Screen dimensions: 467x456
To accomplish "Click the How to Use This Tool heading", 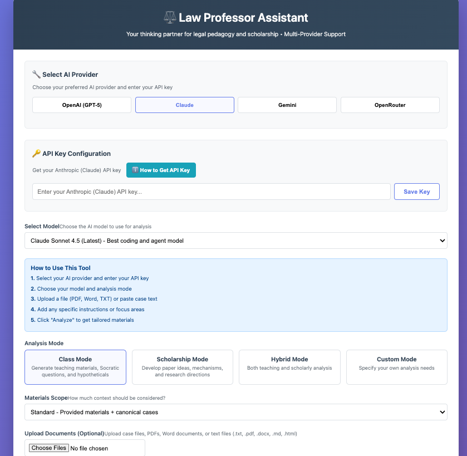I will point(61,268).
